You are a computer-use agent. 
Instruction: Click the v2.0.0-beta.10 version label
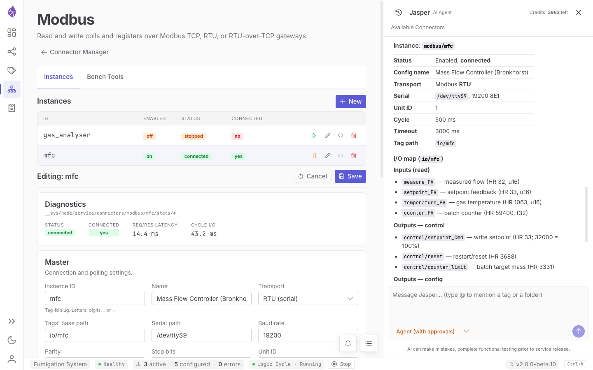click(x=533, y=364)
